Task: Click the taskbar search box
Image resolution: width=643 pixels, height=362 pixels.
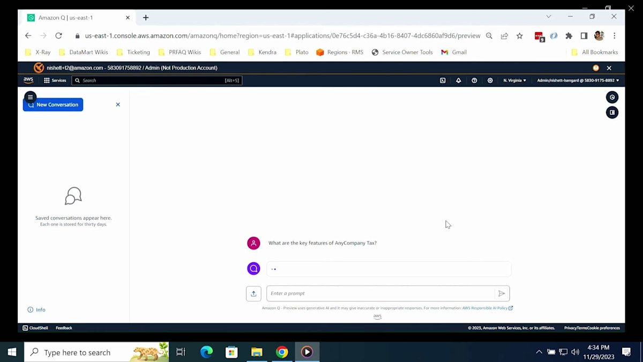Action: pos(96,352)
